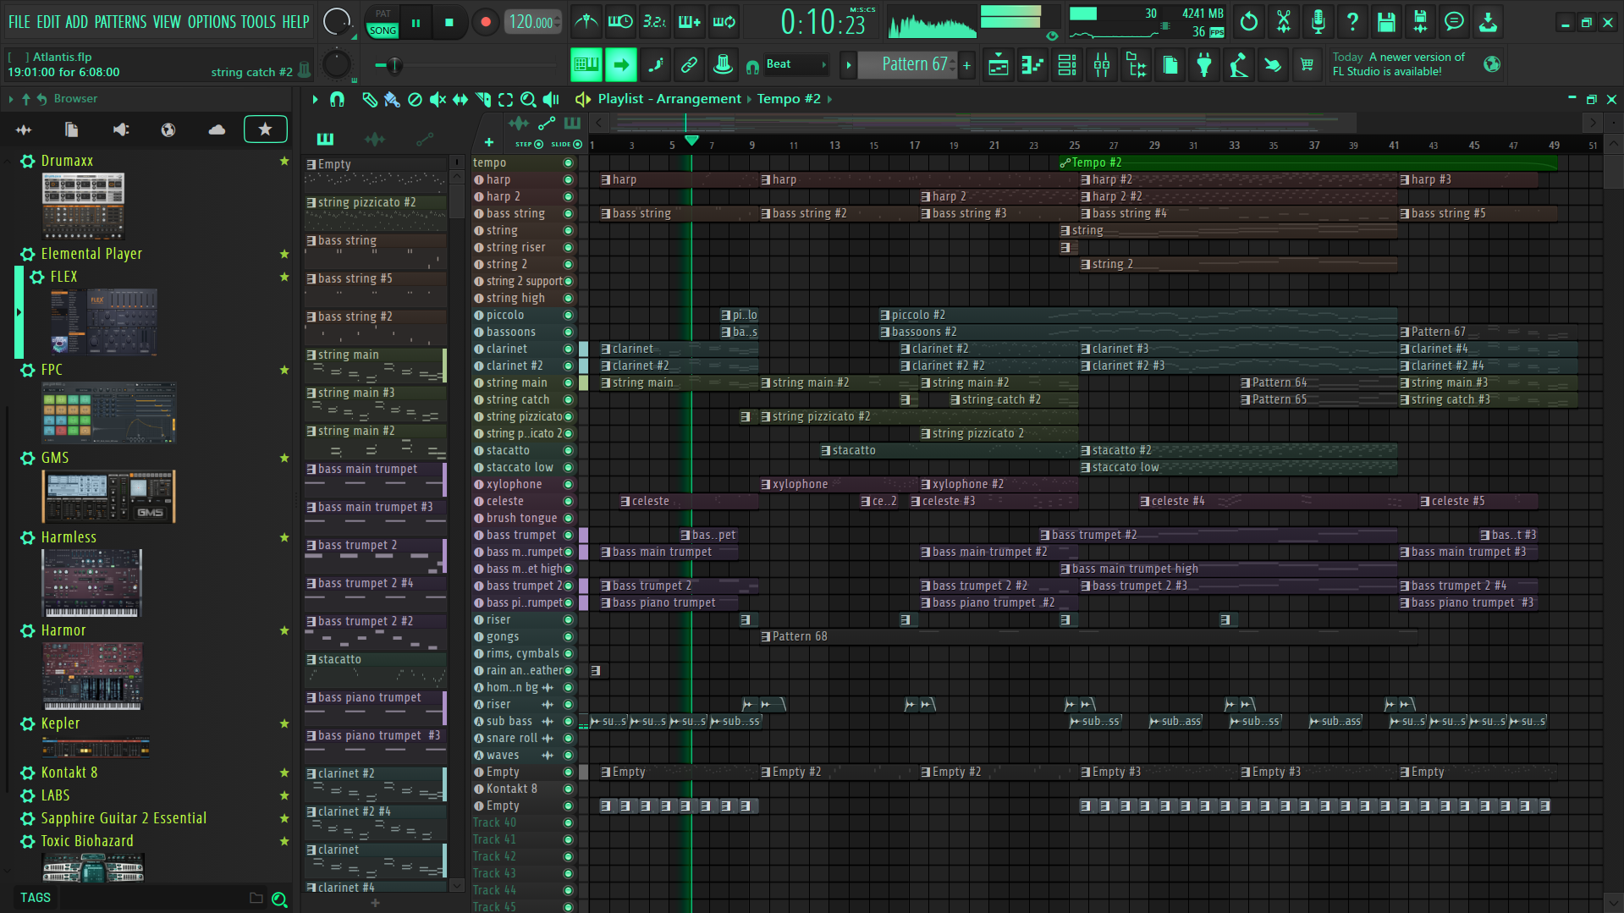Open the Mixer panel icon

click(1101, 64)
